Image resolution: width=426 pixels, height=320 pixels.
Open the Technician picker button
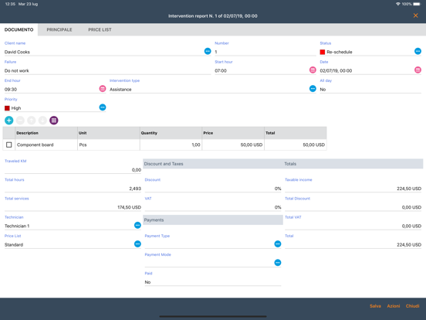tap(137, 225)
